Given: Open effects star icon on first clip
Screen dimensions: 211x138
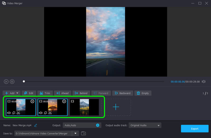Looking at the screenshot, I should click(x=14, y=113).
